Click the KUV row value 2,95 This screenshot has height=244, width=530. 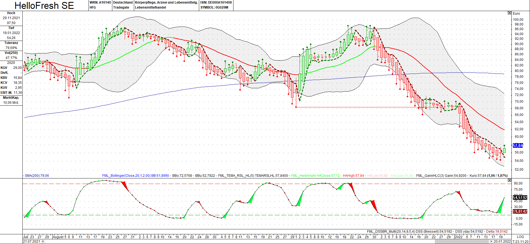(18, 88)
